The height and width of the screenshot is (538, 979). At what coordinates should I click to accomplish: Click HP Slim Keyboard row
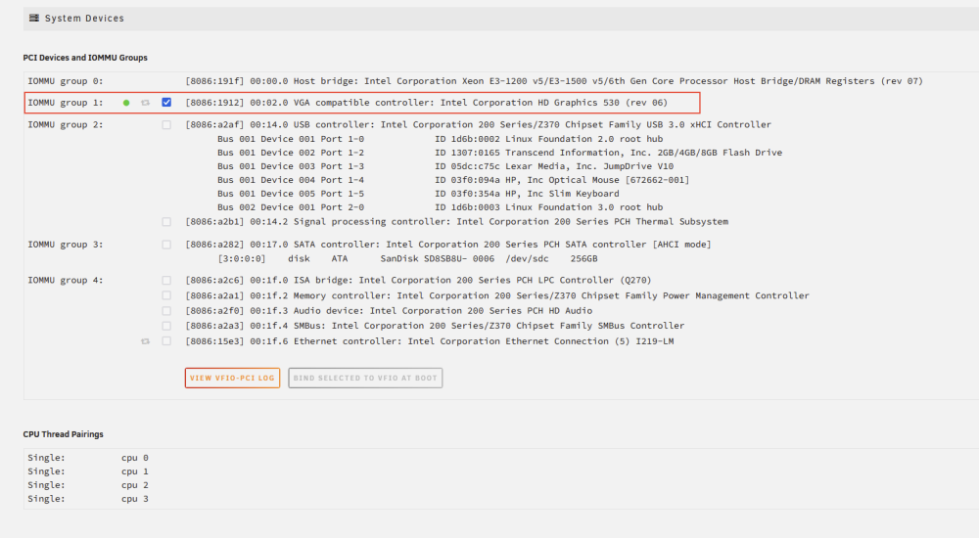(418, 194)
